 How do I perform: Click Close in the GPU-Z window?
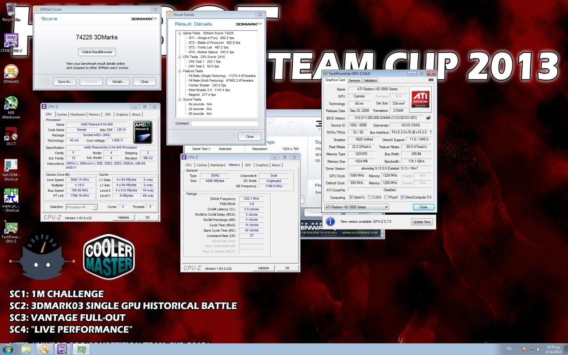[x=423, y=207]
